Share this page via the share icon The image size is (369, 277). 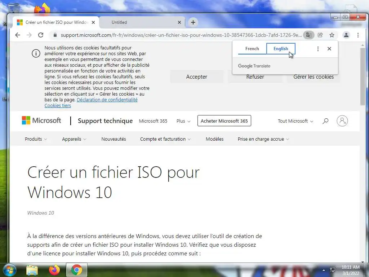point(320,35)
